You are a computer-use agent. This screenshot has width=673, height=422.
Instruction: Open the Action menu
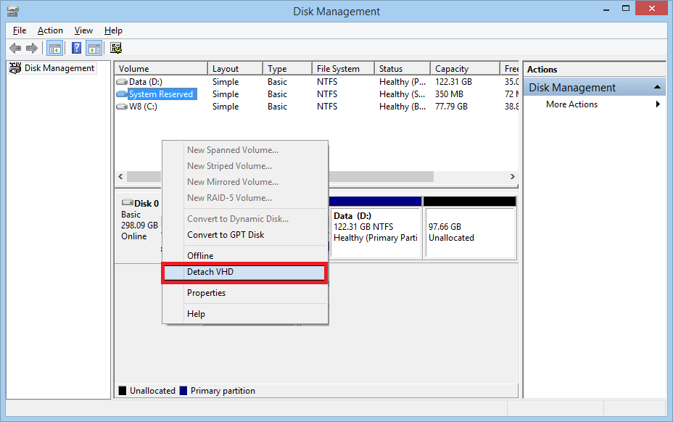[50, 30]
